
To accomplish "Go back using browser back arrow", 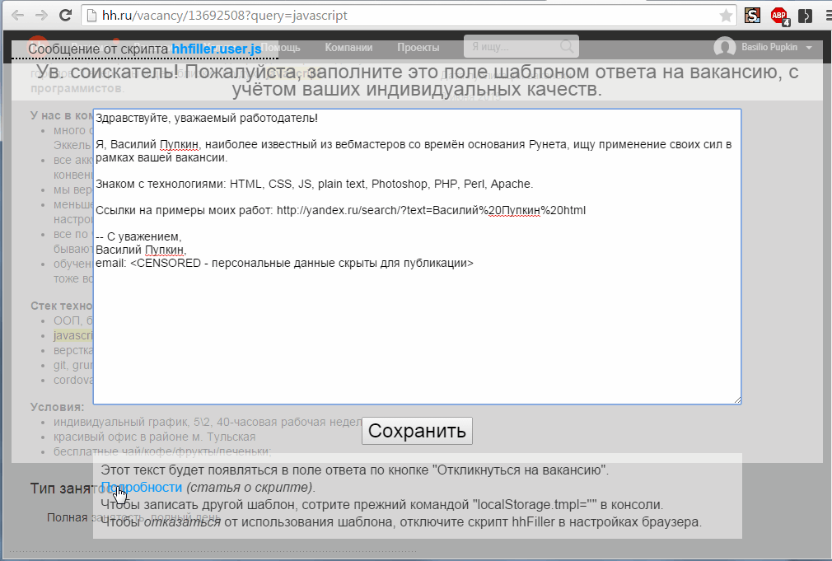I will click(x=17, y=16).
